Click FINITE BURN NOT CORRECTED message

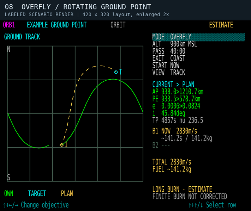click(190, 197)
